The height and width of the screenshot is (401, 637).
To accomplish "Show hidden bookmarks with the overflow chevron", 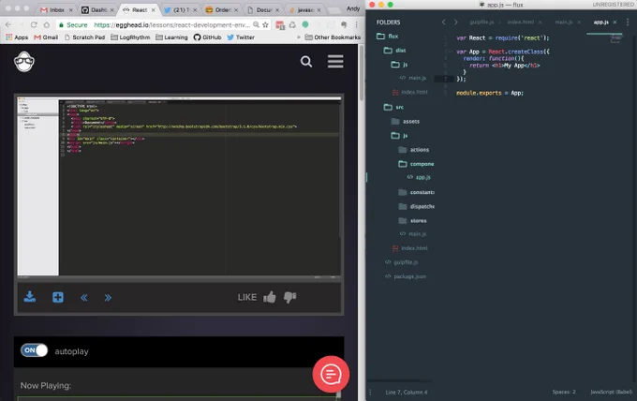I will click(299, 37).
